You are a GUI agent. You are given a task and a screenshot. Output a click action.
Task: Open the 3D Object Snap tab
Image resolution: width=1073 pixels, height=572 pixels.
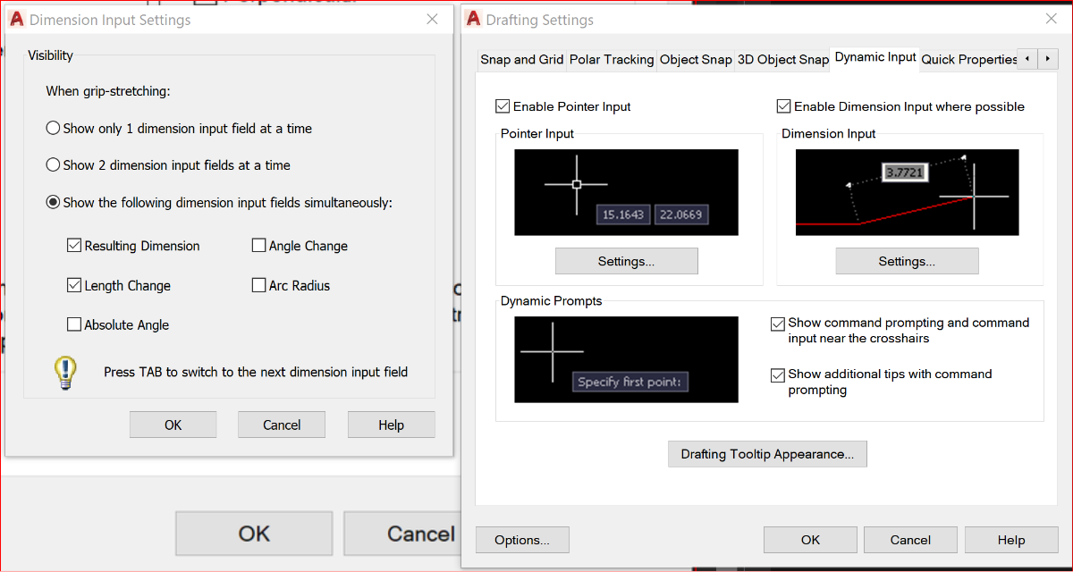[x=782, y=59]
